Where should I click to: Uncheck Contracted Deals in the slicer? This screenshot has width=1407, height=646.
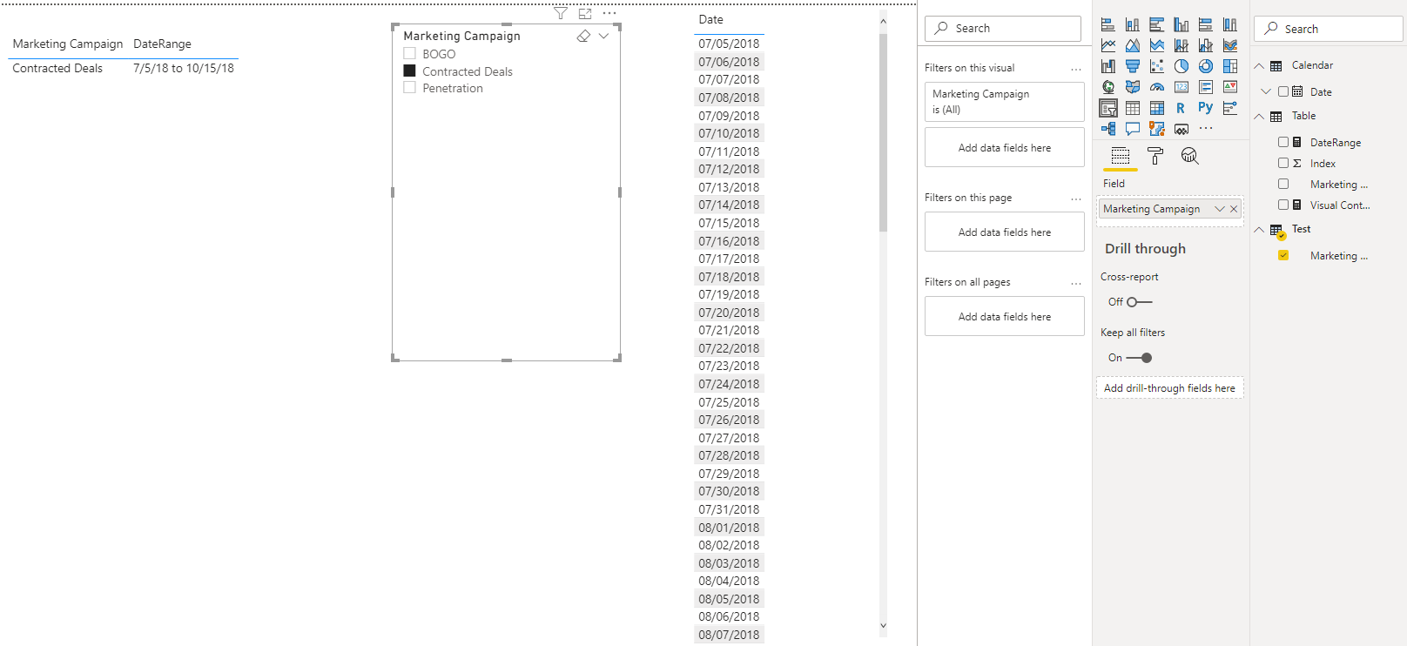[x=409, y=71]
